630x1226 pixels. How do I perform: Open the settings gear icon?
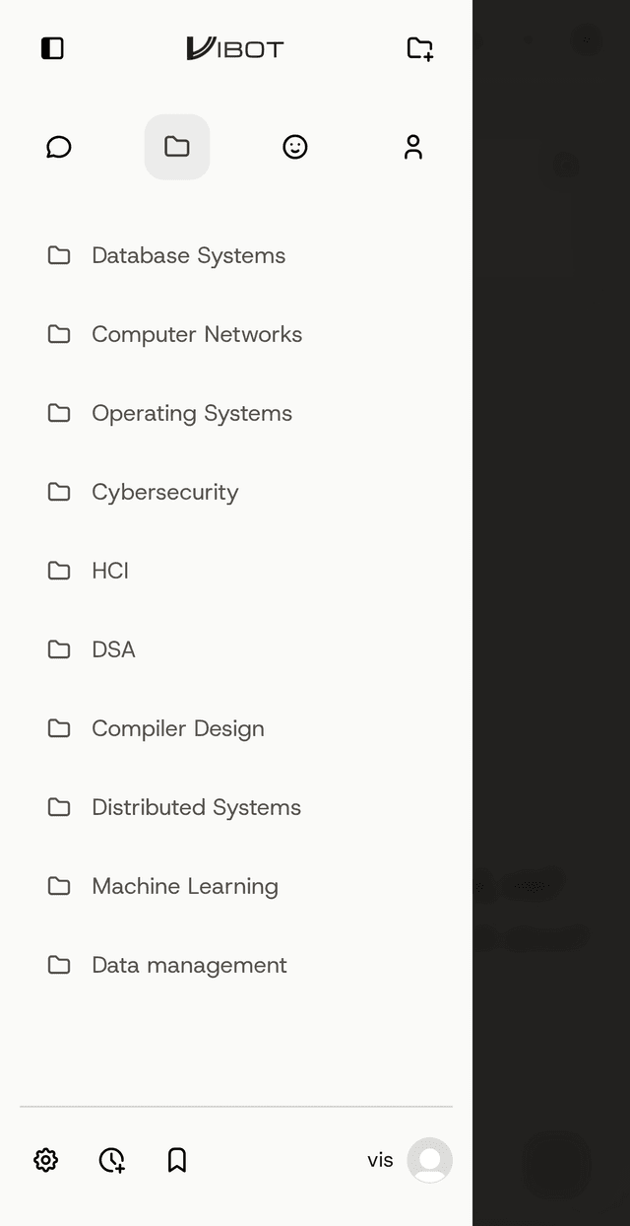click(46, 1160)
